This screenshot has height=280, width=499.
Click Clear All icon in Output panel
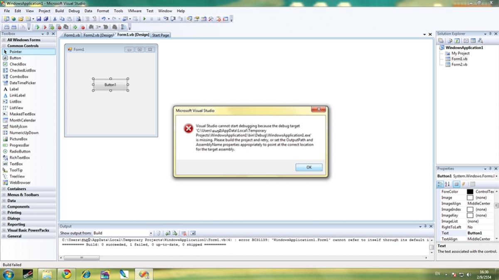(184, 233)
